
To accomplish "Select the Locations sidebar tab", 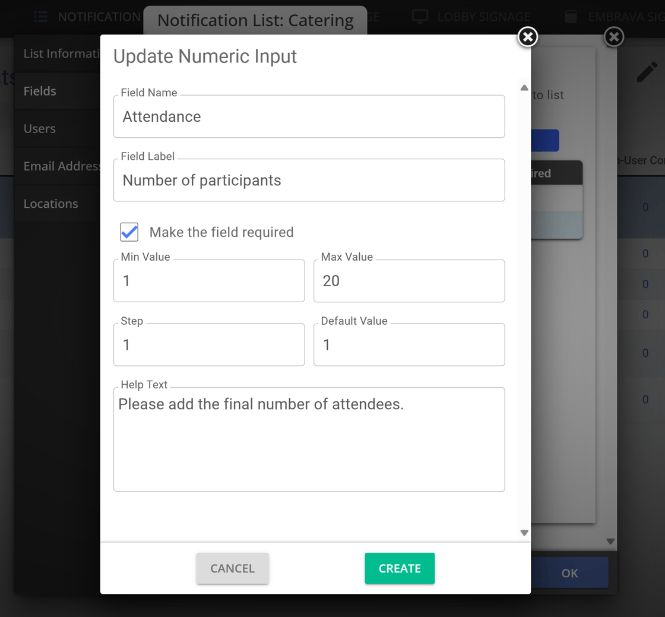I will (x=51, y=204).
